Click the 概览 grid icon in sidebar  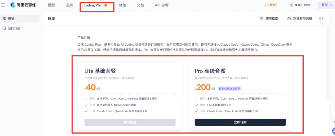4,19
